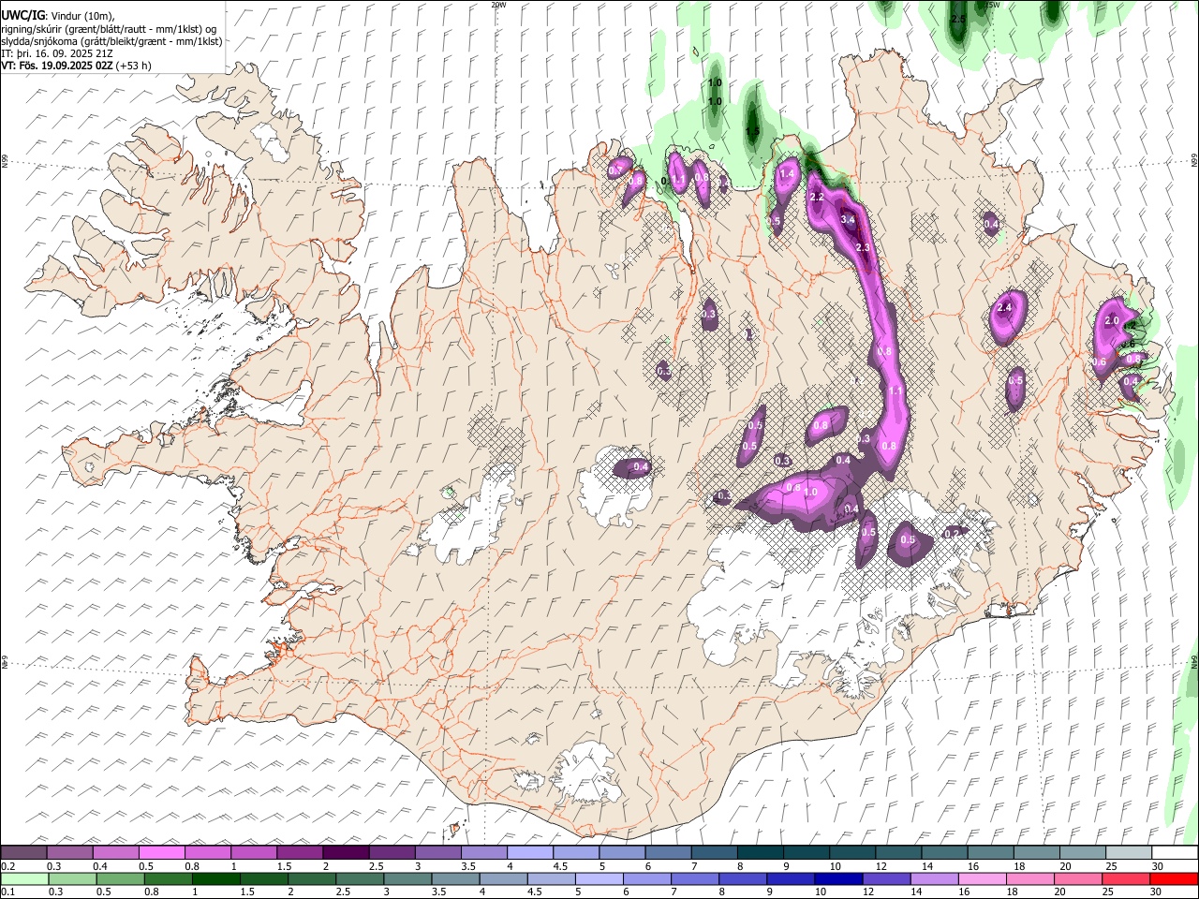Click the 2.3 snowfall value on map
Viewport: 1199px width, 899px height.
tap(863, 247)
